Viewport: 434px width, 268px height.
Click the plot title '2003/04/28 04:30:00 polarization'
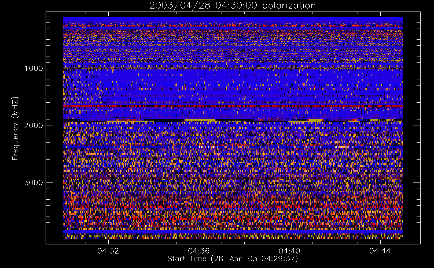tap(233, 6)
